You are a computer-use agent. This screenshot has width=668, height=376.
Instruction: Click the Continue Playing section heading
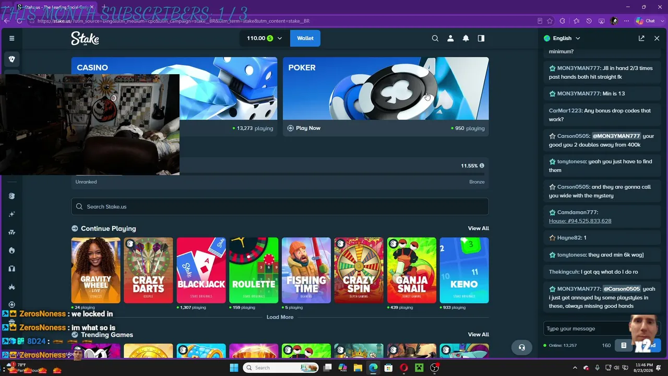tap(108, 228)
